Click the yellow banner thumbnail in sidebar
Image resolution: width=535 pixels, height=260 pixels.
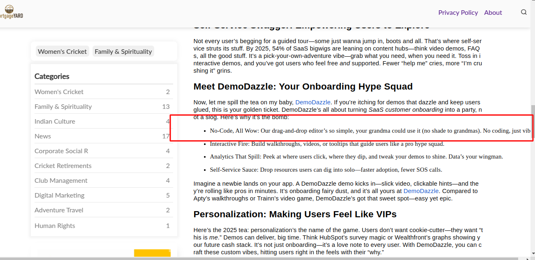[x=152, y=253]
